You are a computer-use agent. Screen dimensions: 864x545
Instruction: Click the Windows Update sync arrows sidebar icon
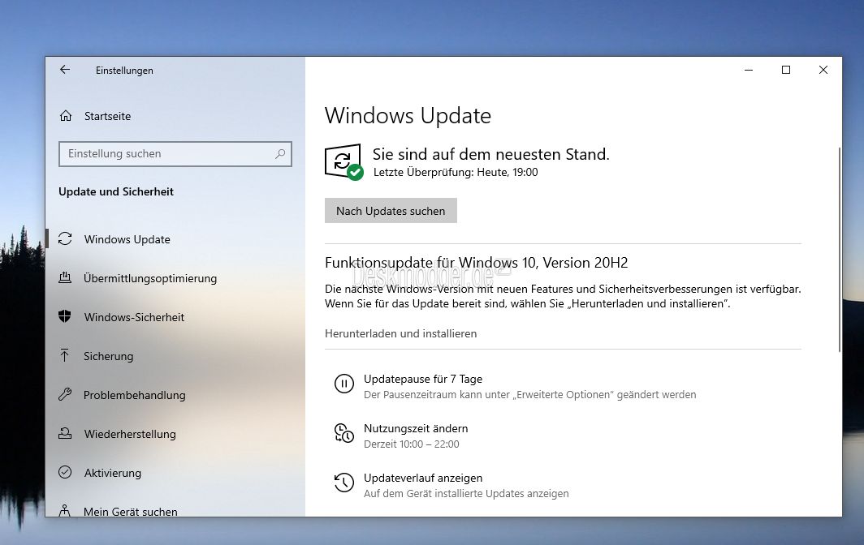point(65,238)
